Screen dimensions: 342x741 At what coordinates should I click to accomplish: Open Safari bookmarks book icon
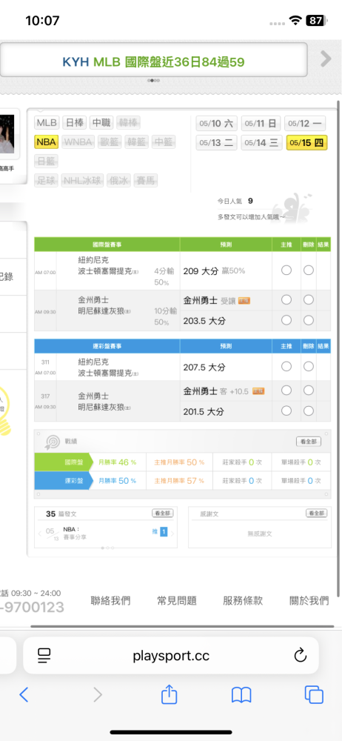[241, 695]
